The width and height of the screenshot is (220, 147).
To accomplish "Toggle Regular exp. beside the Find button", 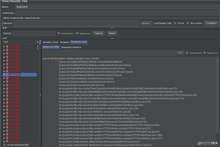I will click(205, 53).
